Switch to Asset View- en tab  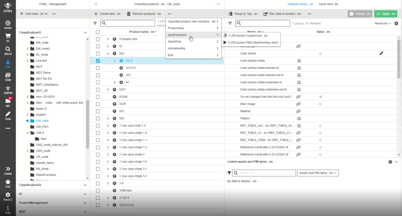[x=328, y=4]
